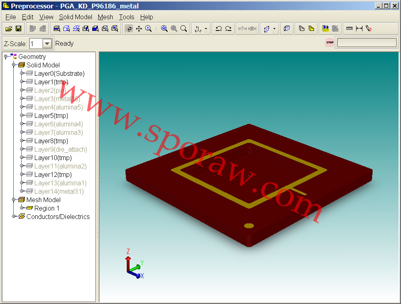
Task: Click the save floppy disk icon
Action: pos(18,28)
